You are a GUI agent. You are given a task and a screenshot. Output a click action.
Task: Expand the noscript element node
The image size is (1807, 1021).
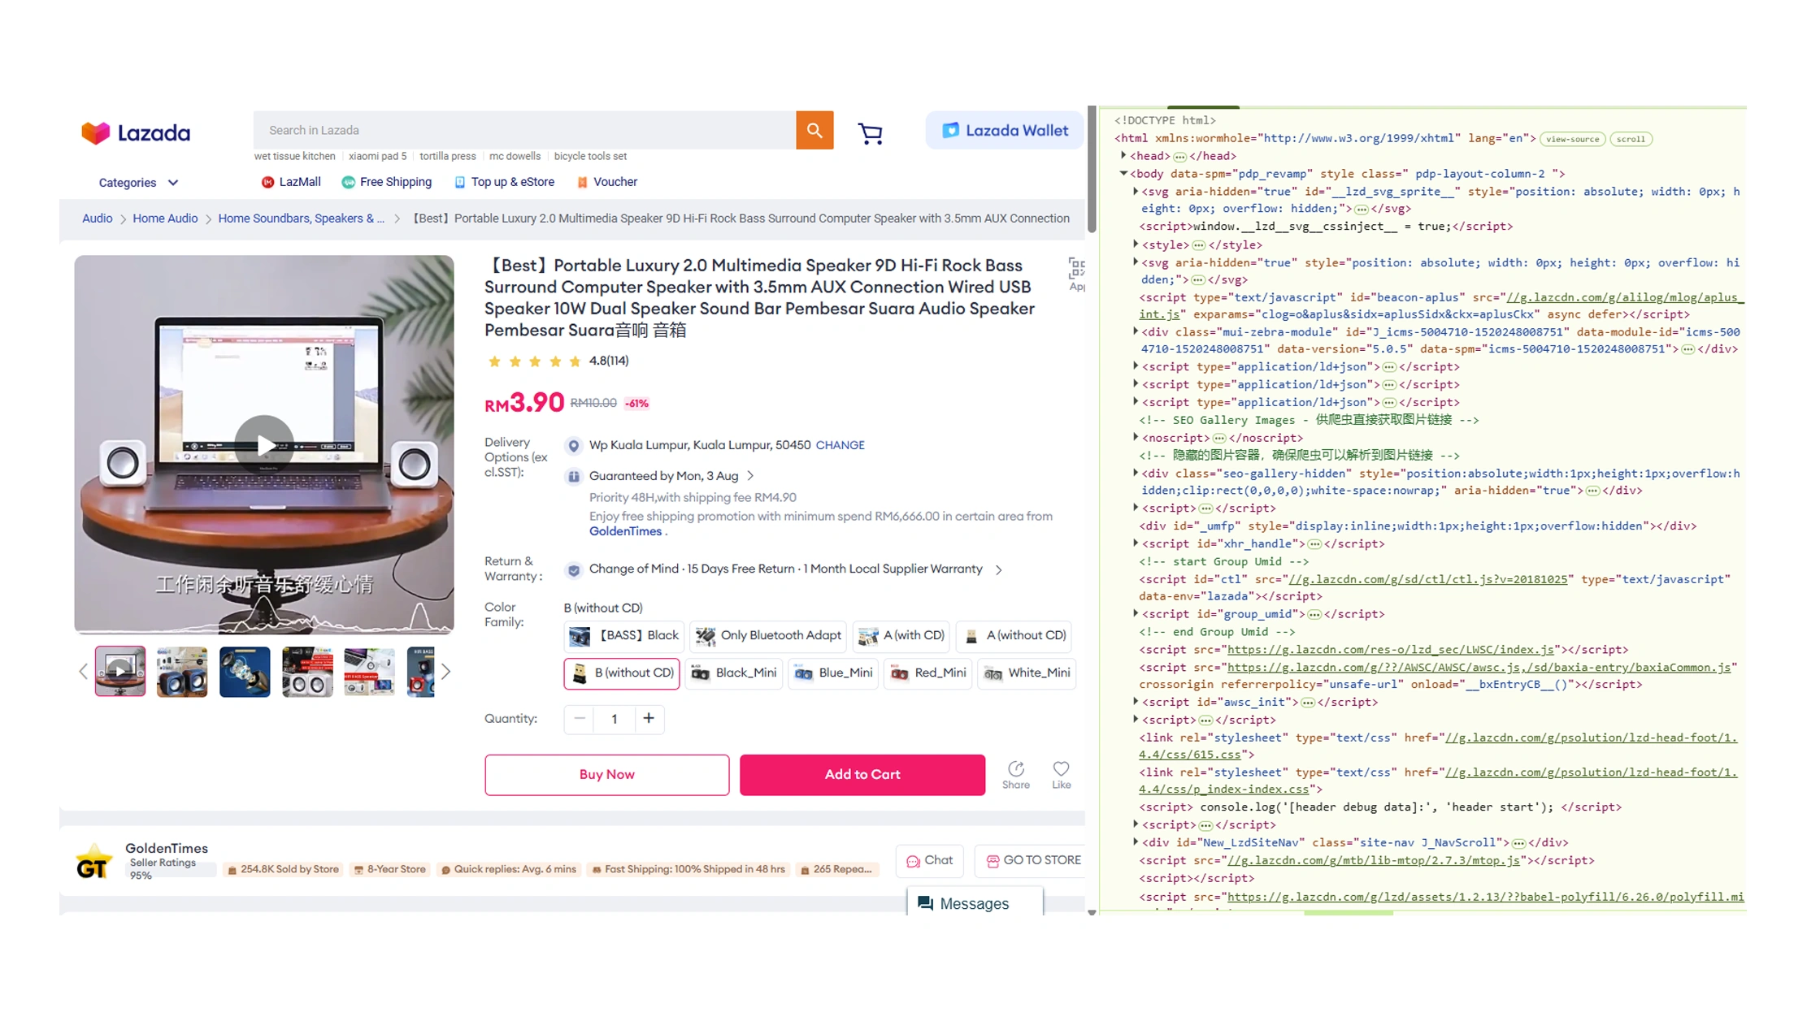[x=1136, y=437]
